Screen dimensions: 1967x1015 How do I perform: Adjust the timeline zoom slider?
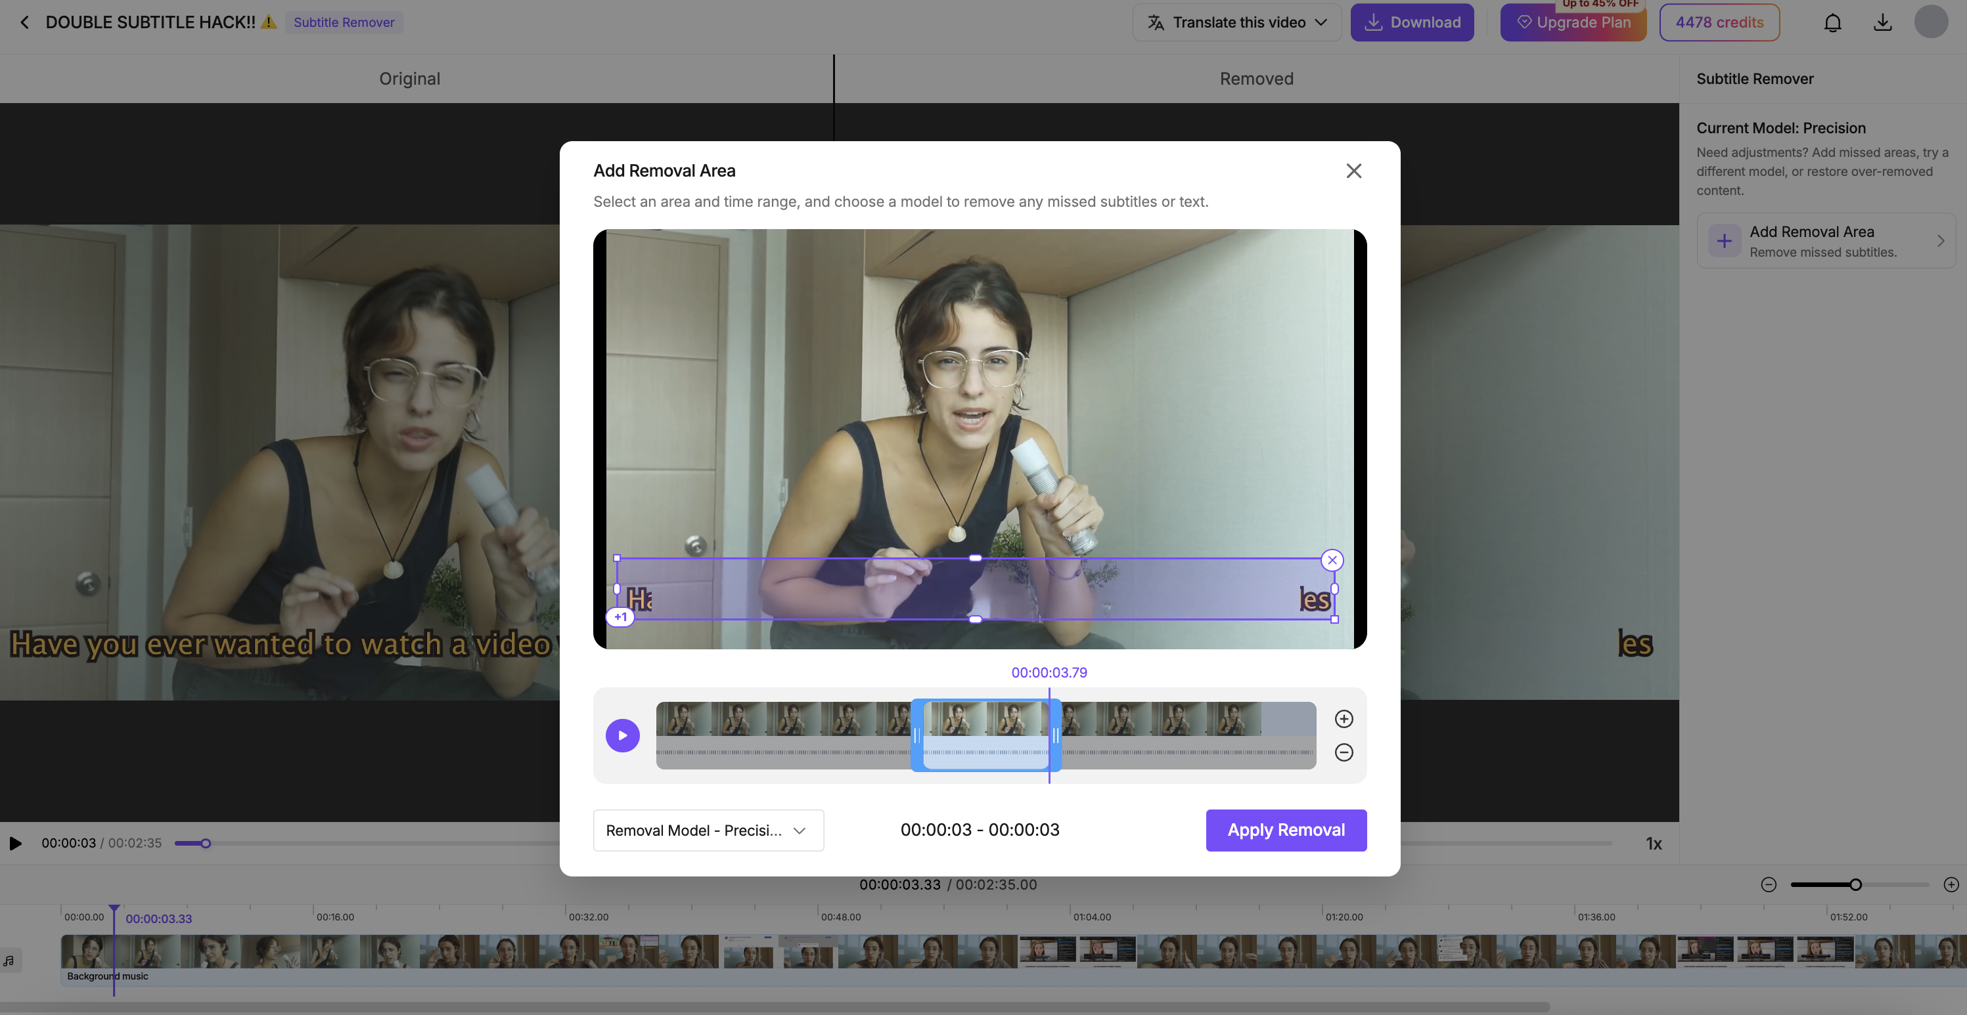[x=1855, y=884]
